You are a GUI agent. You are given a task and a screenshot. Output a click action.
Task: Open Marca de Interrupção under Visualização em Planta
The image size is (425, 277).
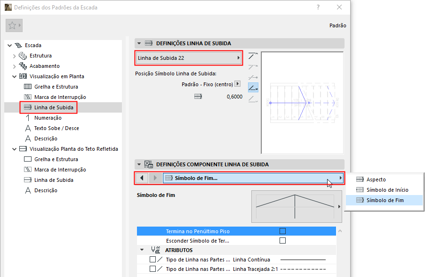(x=60, y=97)
